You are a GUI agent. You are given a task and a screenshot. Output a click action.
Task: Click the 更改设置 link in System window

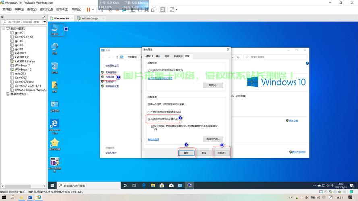[293, 121]
